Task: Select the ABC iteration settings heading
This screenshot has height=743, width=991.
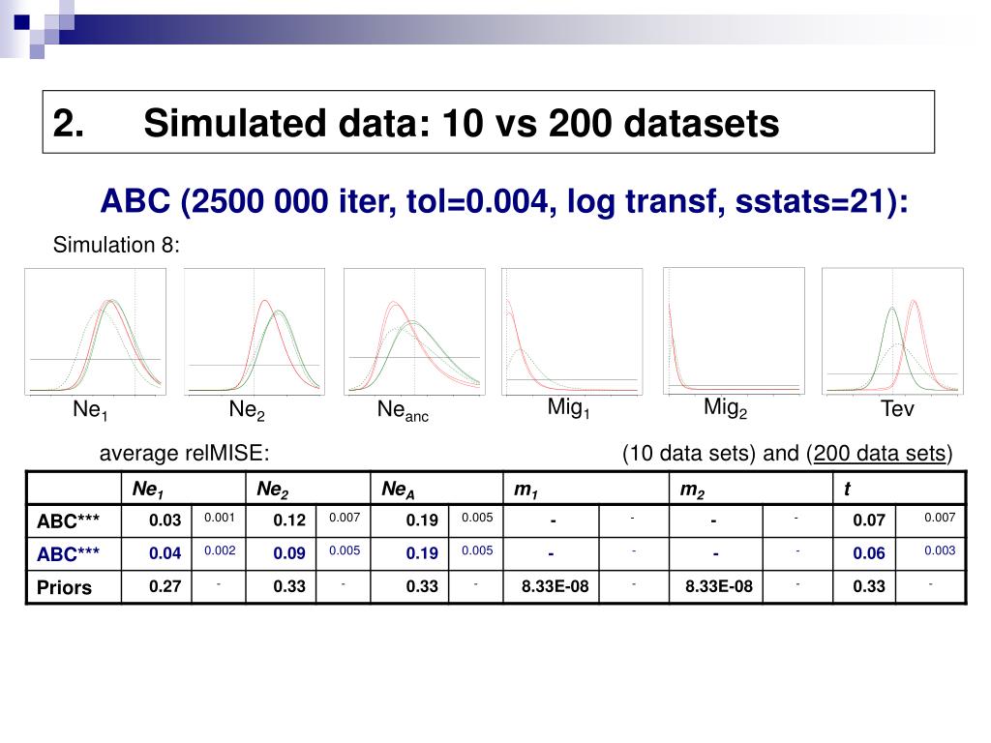Action: (503, 202)
